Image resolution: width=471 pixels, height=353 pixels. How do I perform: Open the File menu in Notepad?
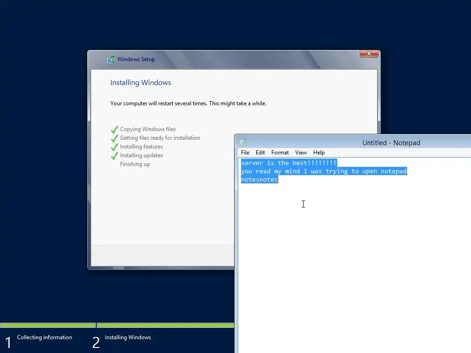(245, 153)
